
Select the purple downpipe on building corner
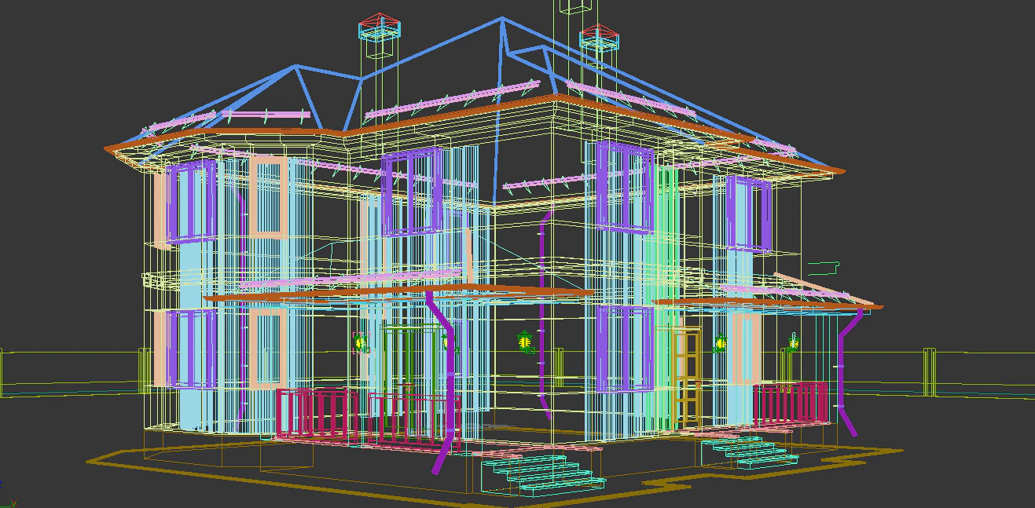click(544, 314)
